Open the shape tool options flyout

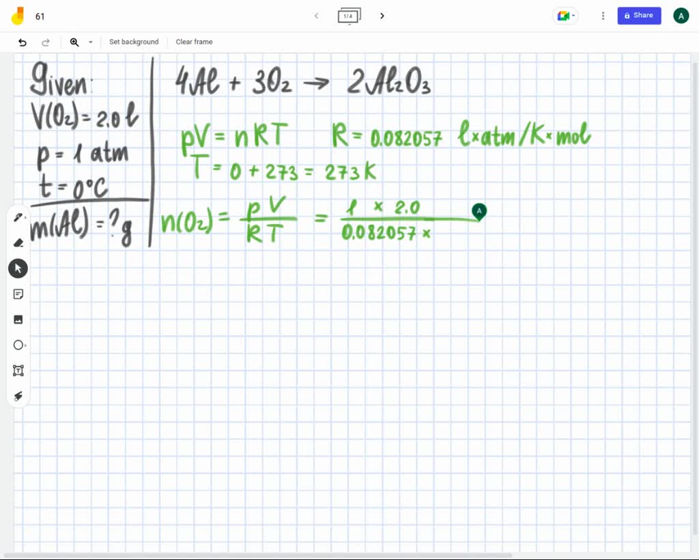(27, 345)
